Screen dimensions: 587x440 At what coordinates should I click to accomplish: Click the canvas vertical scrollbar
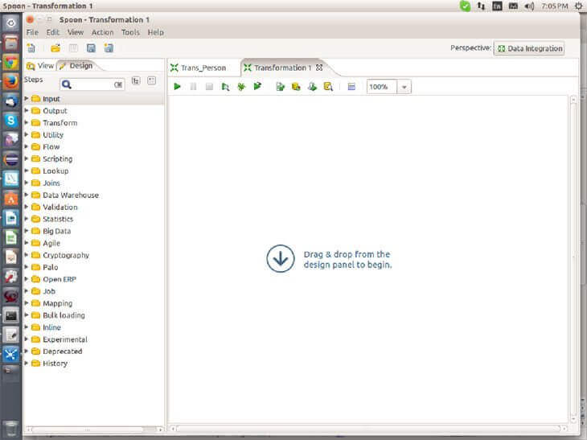573,259
